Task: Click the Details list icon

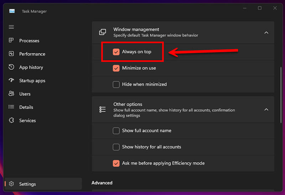Action: pos(11,107)
